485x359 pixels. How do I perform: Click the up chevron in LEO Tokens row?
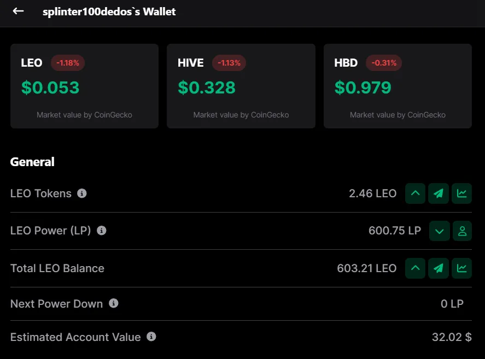point(416,193)
